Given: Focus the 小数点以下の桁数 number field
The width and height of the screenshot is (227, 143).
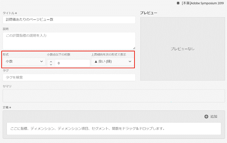Looking at the screenshot, I should [x=72, y=63].
